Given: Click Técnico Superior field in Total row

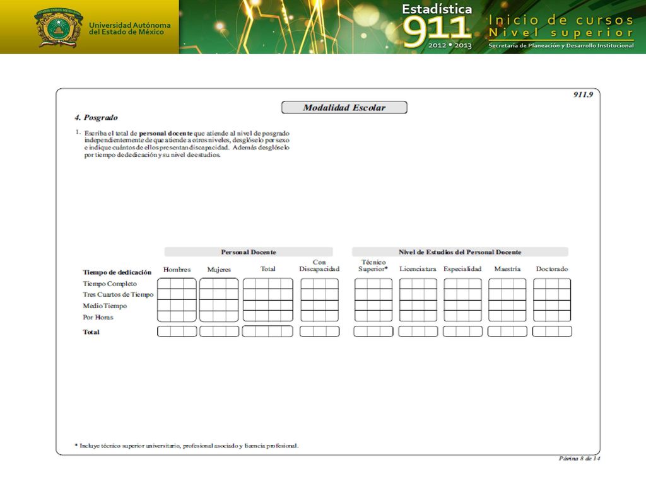Looking at the screenshot, I should coord(373,331).
